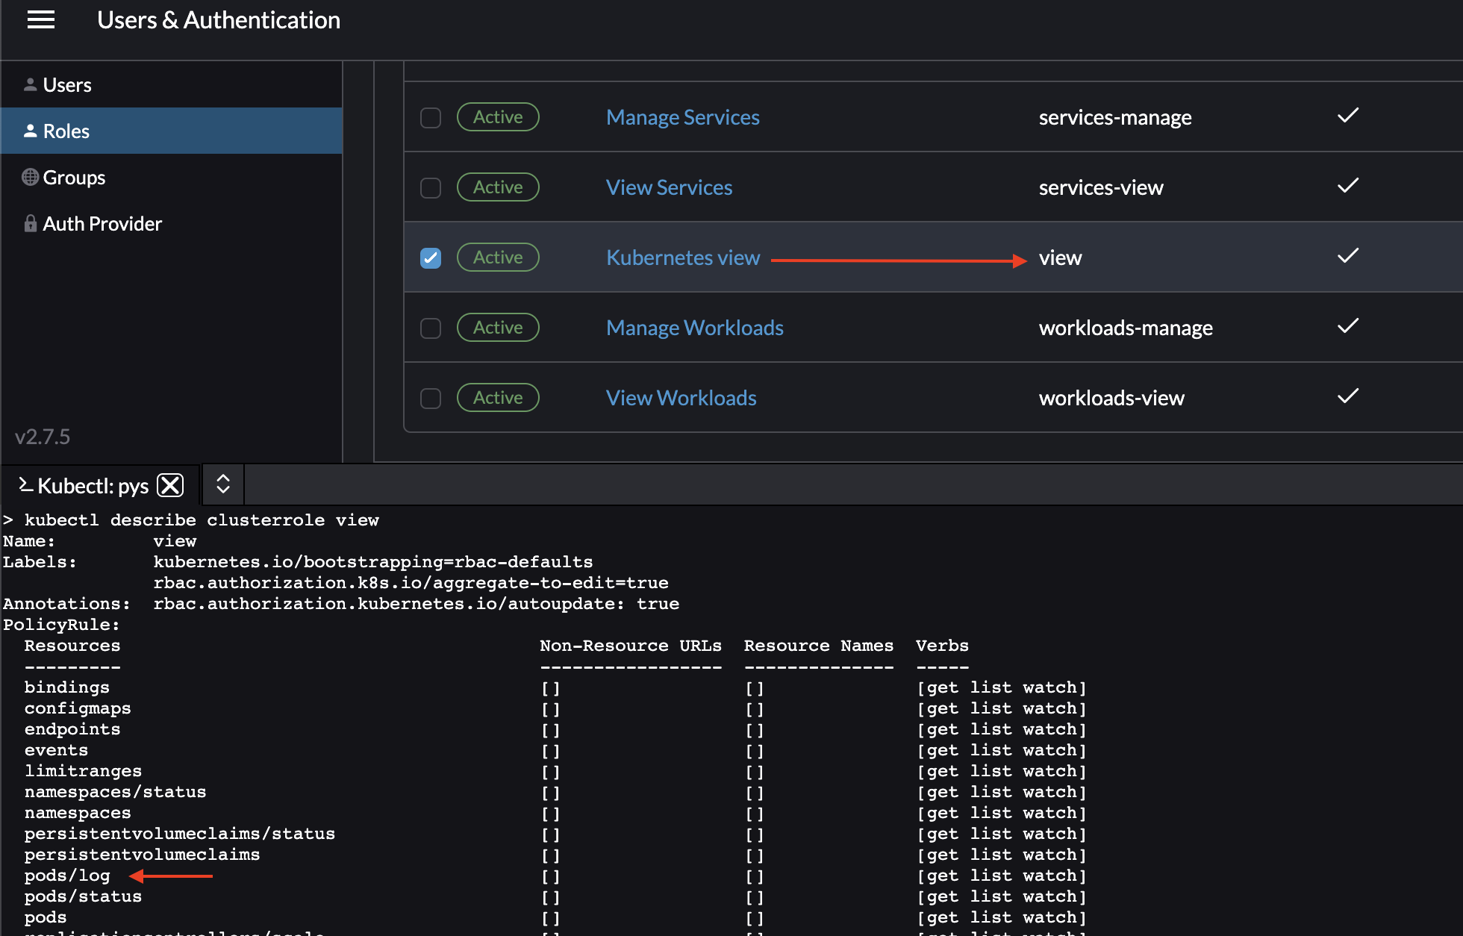Enable the checkbox for Manage Services

pos(431,117)
